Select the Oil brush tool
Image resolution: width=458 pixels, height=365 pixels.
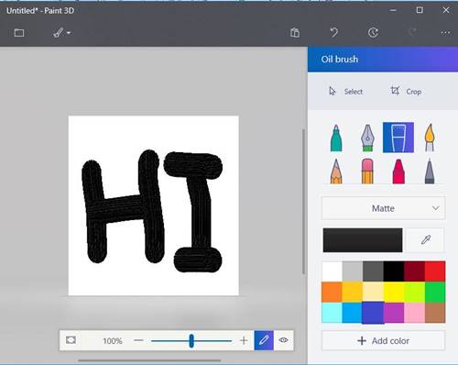pos(398,138)
